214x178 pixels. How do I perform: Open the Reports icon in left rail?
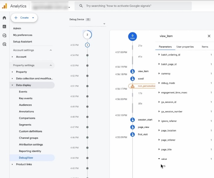4,27
